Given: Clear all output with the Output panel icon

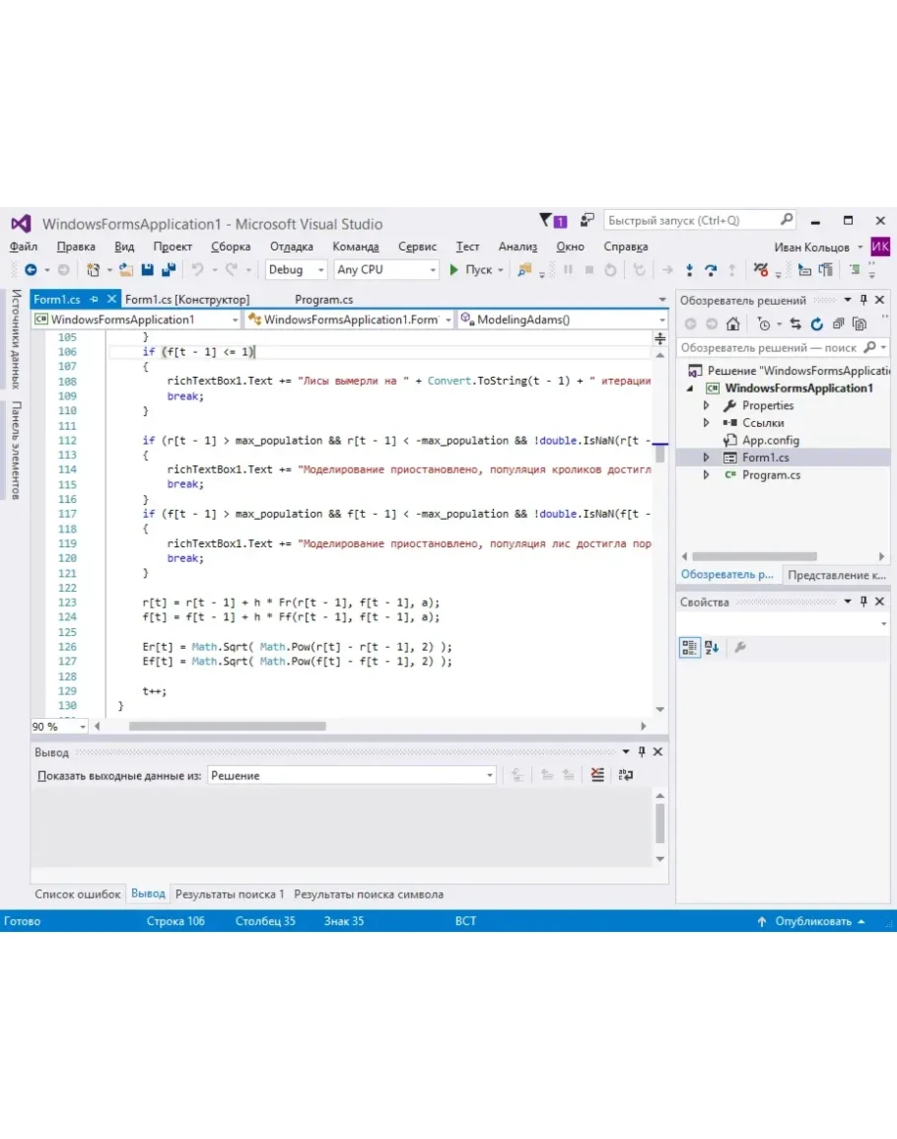Looking at the screenshot, I should pos(597,776).
